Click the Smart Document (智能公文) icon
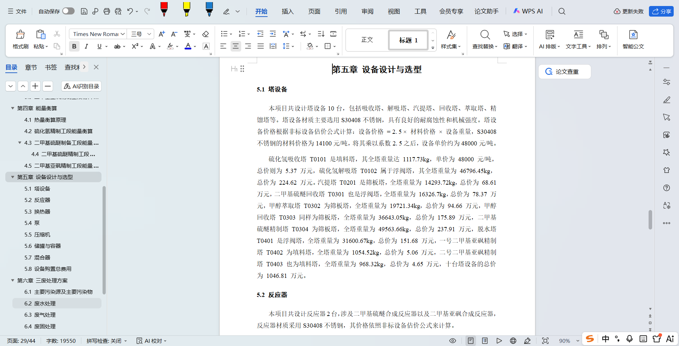Screen dimensions: 679x346 (x=633, y=35)
